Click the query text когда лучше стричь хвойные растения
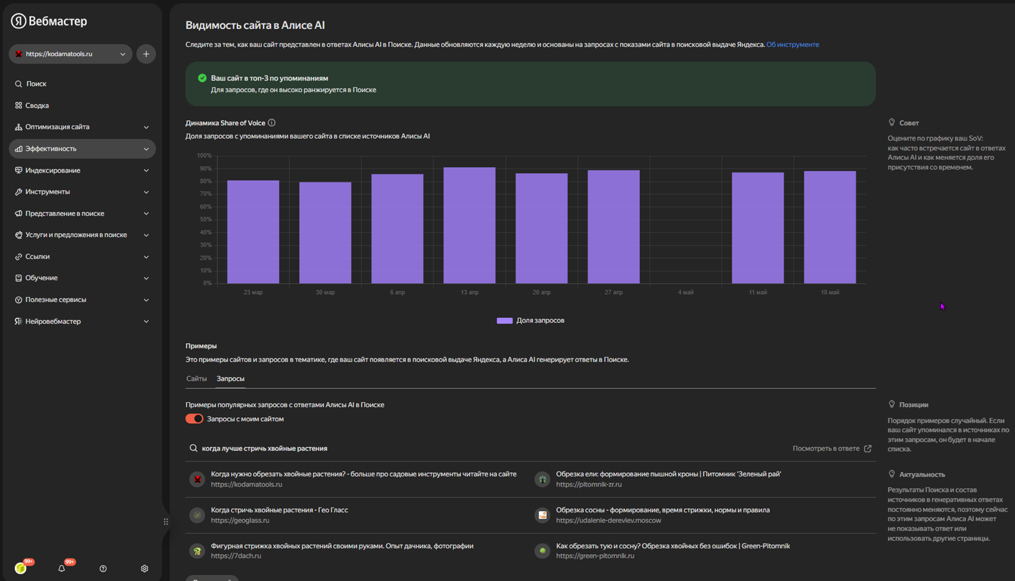The width and height of the screenshot is (1015, 581). click(x=264, y=448)
